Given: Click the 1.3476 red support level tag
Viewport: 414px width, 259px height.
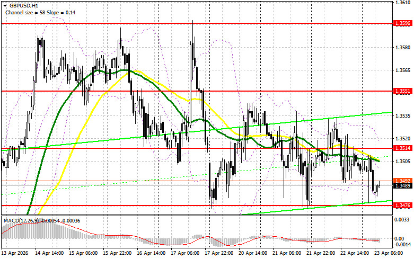Looking at the screenshot, I should coord(402,205).
